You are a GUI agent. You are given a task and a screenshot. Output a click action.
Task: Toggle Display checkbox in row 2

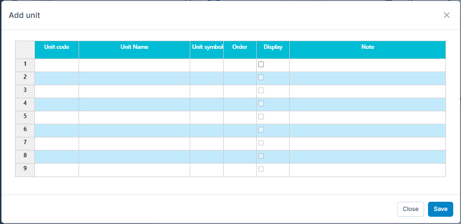261,77
